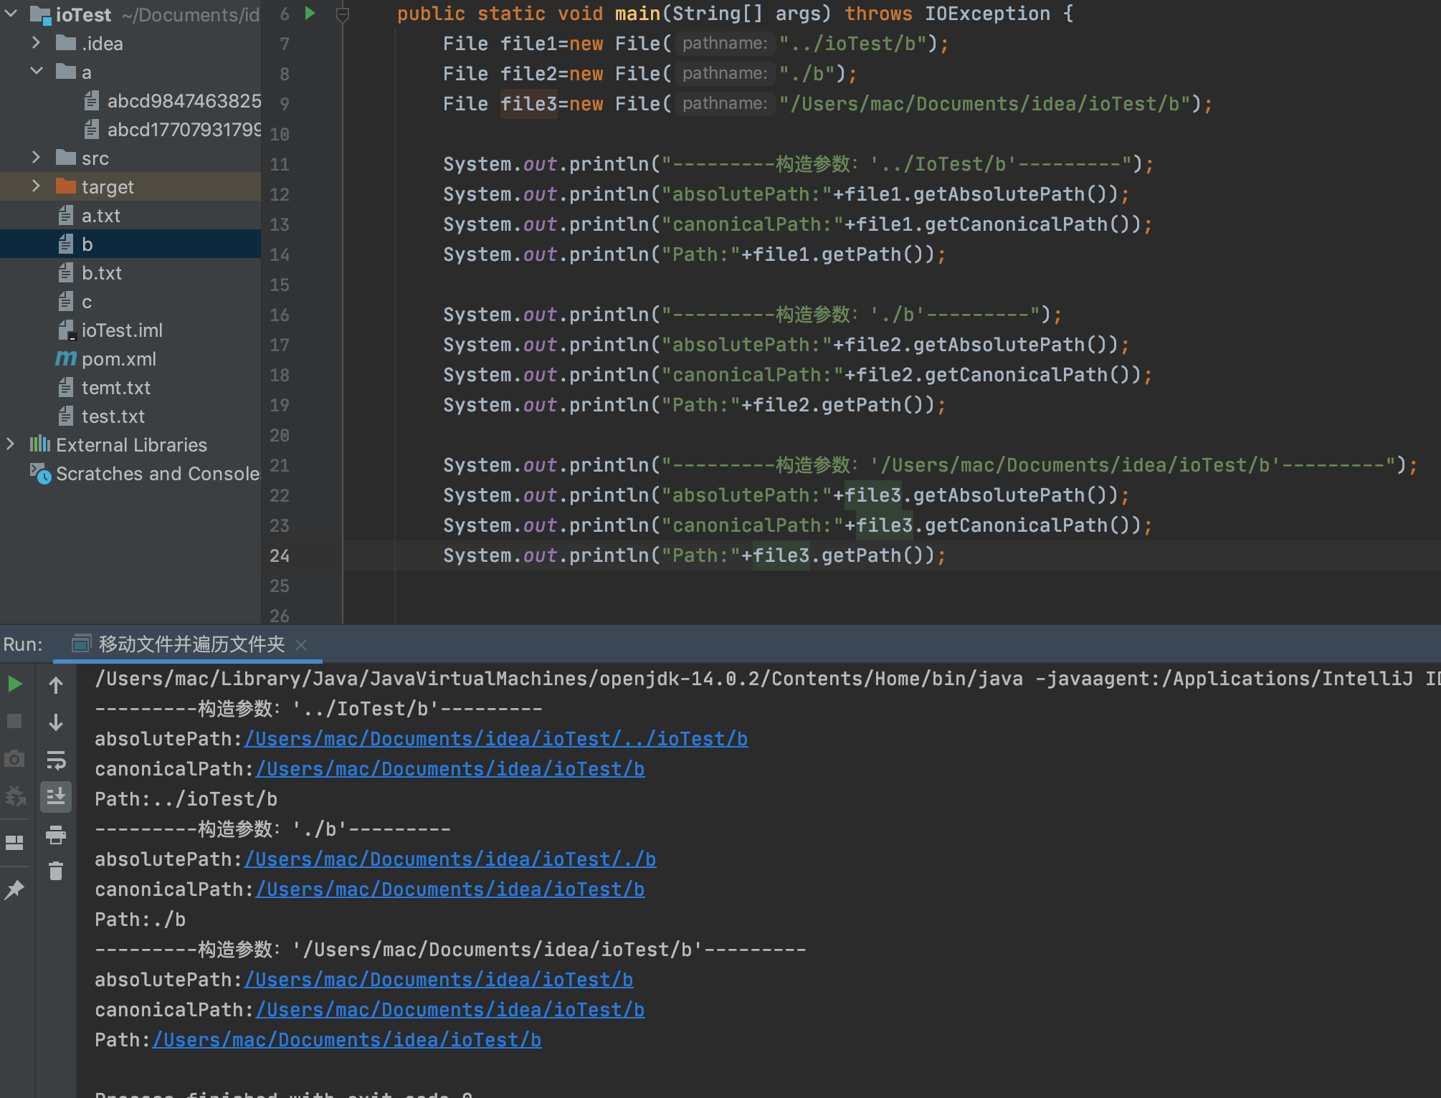Screen dimensions: 1441x1098
Task: Pin the Run tab
Action: point(14,890)
